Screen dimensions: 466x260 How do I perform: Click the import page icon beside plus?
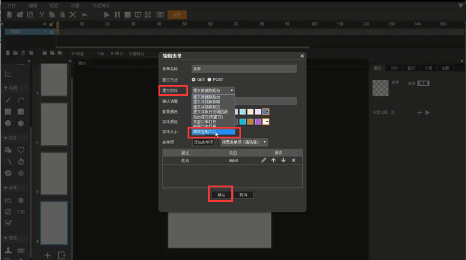[x=62, y=255]
